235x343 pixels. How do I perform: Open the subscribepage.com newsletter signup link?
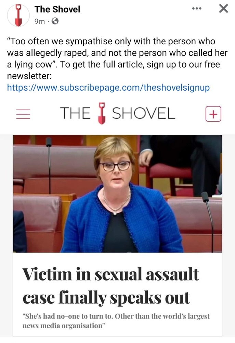[108, 88]
